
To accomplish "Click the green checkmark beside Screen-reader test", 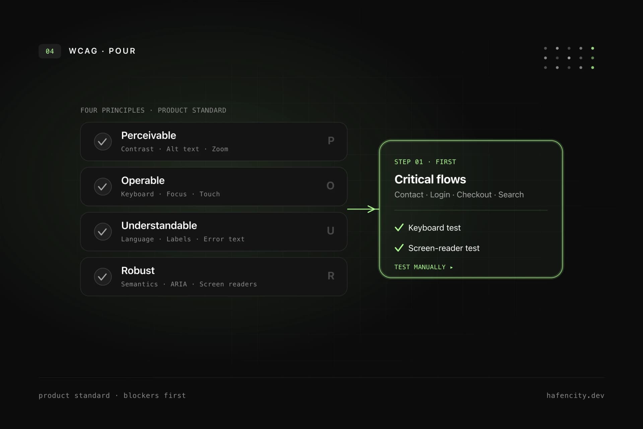I will click(x=399, y=248).
